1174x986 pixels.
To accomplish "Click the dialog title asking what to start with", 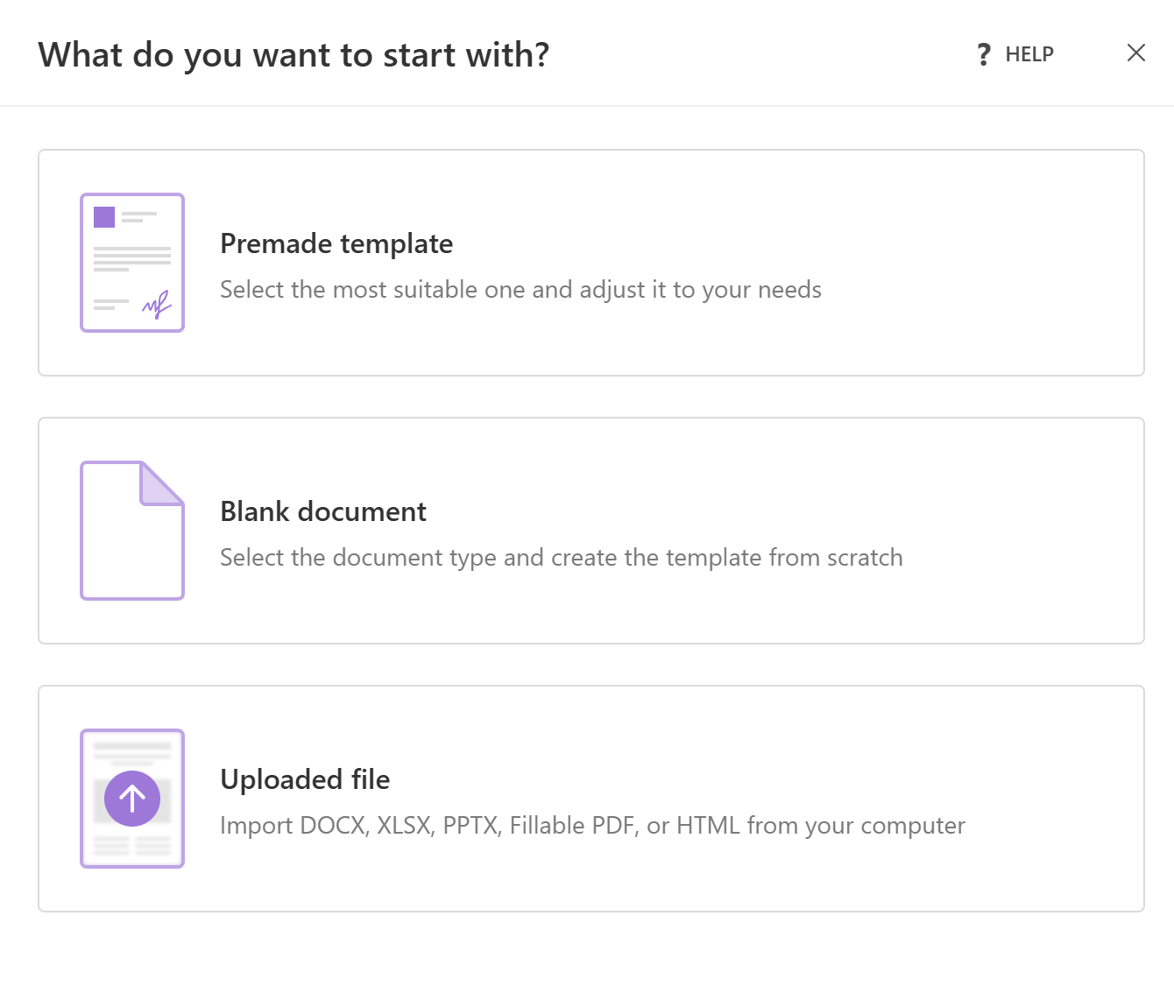I will click(x=293, y=54).
